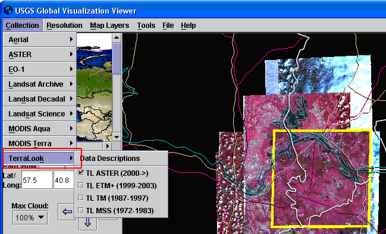Click the USGS globe title bar icon
The width and height of the screenshot is (386, 234).
(x=8, y=11)
